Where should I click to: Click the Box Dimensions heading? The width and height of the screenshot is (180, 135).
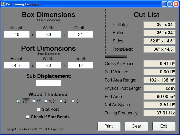click(49, 15)
